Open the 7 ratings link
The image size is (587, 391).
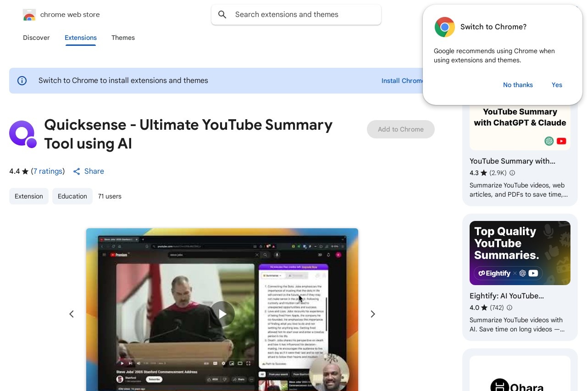click(x=48, y=171)
